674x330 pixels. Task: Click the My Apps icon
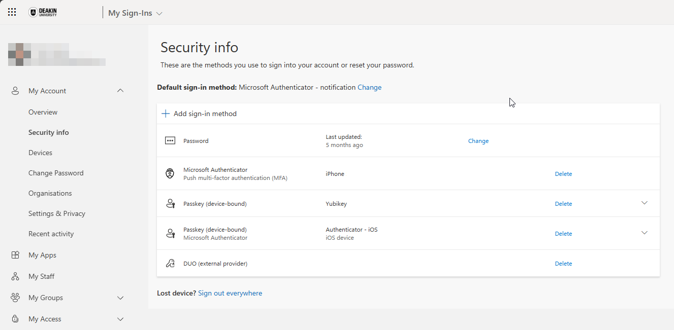(15, 255)
